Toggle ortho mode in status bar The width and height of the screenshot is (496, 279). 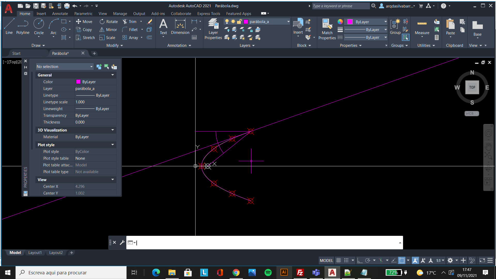tap(360, 260)
